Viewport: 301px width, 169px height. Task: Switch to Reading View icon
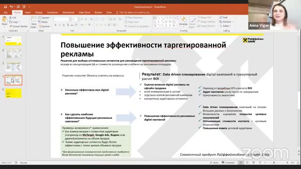(253, 163)
